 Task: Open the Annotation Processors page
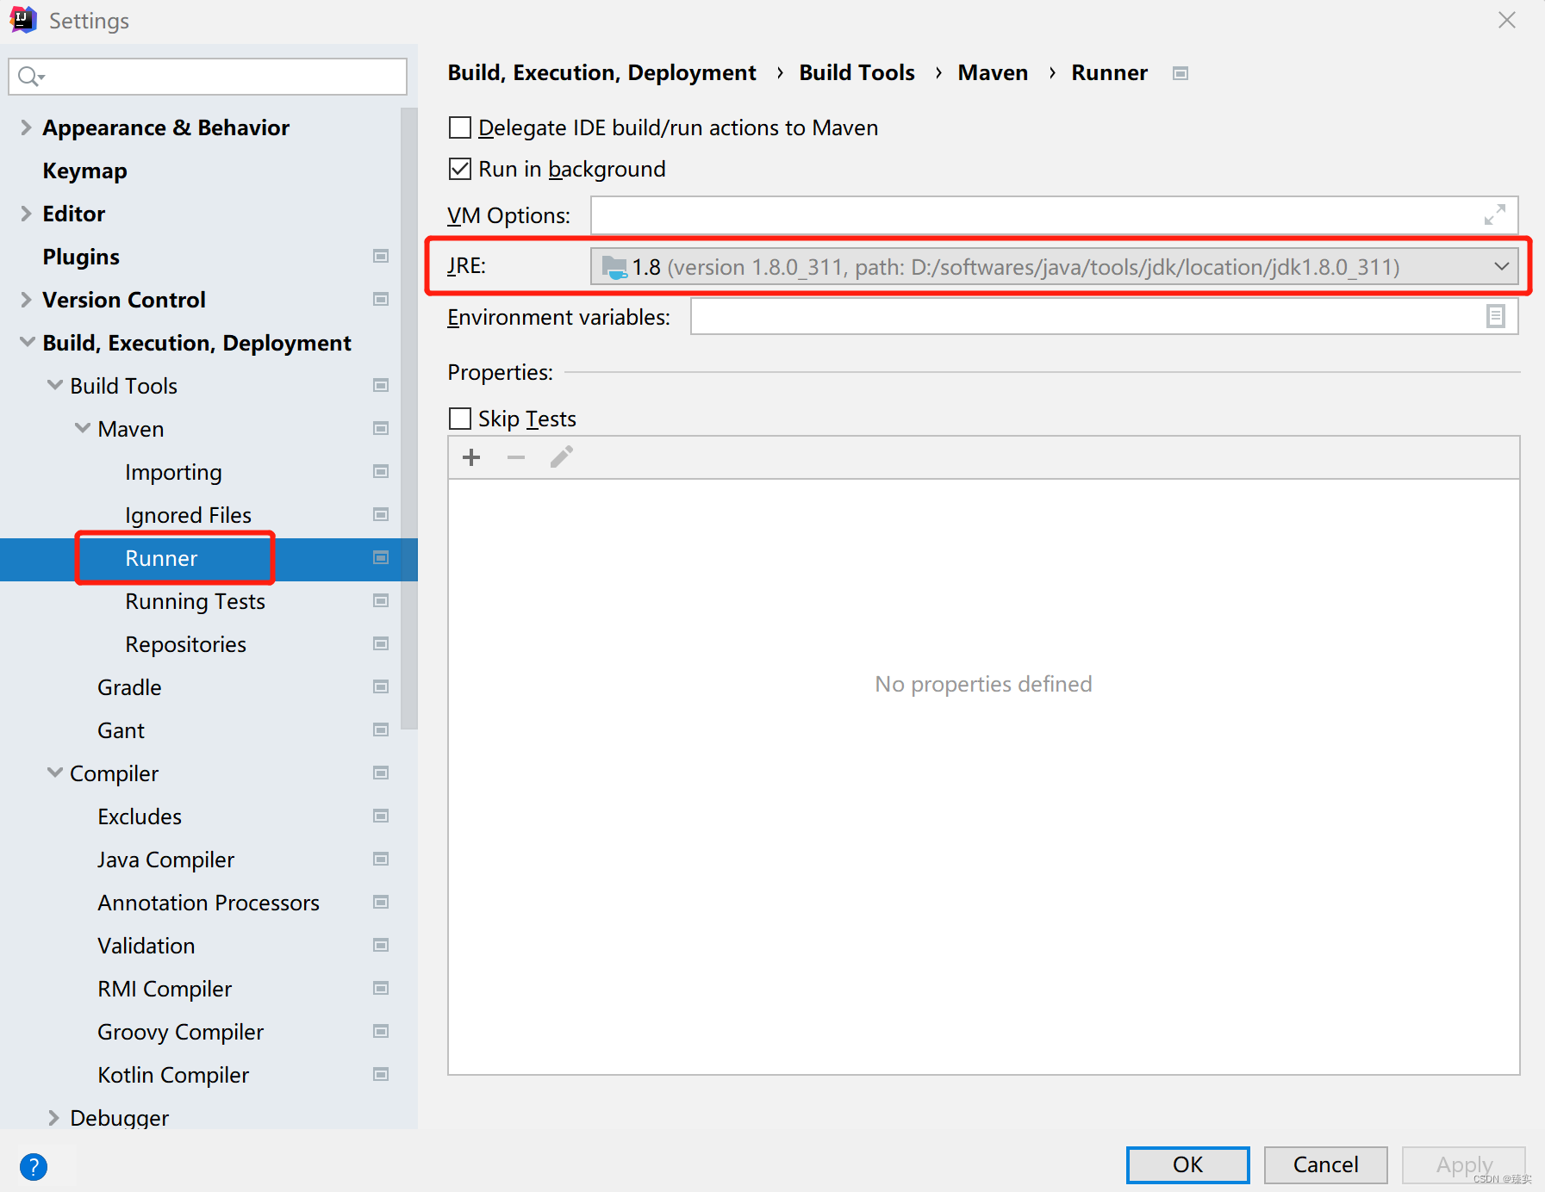pyautogui.click(x=209, y=903)
